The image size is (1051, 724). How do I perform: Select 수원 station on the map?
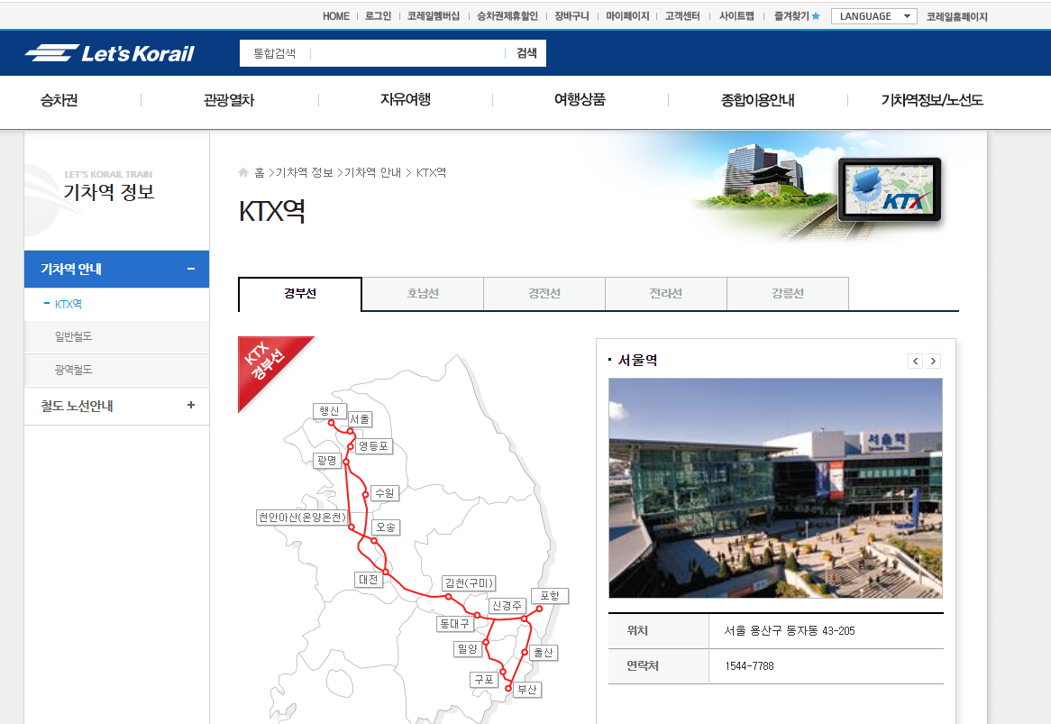385,492
